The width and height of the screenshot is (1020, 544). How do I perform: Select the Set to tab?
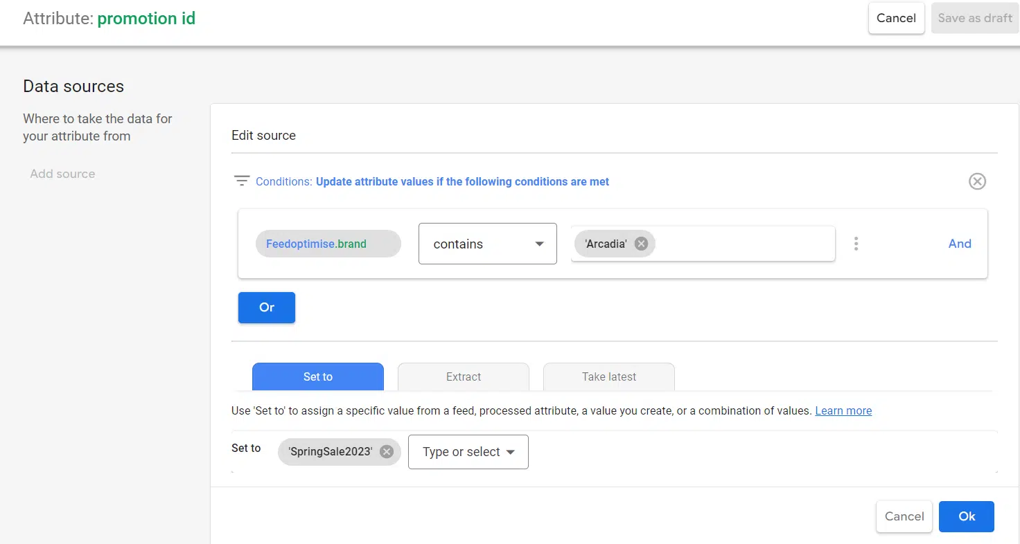317,377
